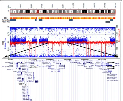Select the AK310457 gene label
Viewport: 123px width, 101px height.
coord(29,74)
